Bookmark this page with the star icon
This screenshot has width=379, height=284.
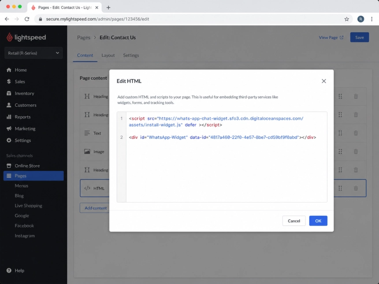[x=347, y=19]
